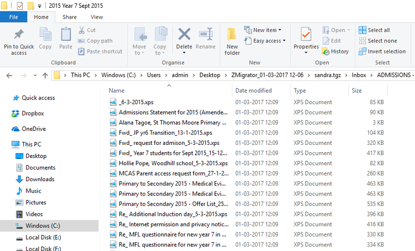Click the Delete icon in the ribbon
415x251 pixels.
coord(184,35)
